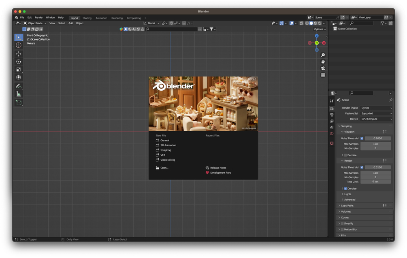This screenshot has height=258, width=407.
Task: Switch to the Animation workspace tab
Action: coord(101,18)
